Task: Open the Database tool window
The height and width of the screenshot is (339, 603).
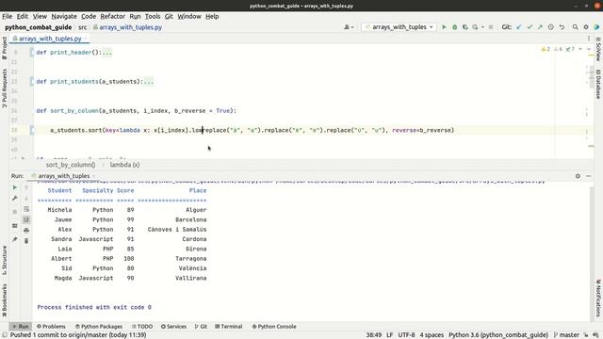Action: tap(598, 84)
